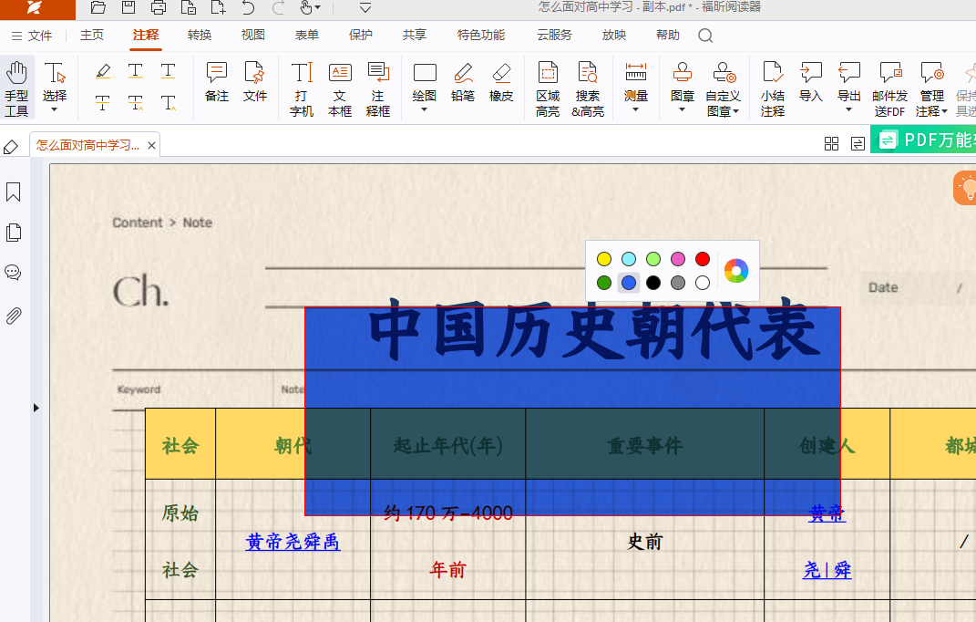Close the 怎么面对高中学习 document tab
976x622 pixels.
click(x=152, y=145)
